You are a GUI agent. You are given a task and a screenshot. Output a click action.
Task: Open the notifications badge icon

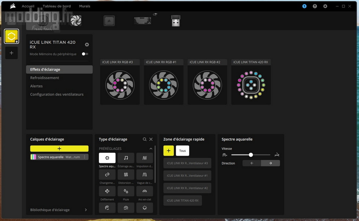(x=304, y=6)
